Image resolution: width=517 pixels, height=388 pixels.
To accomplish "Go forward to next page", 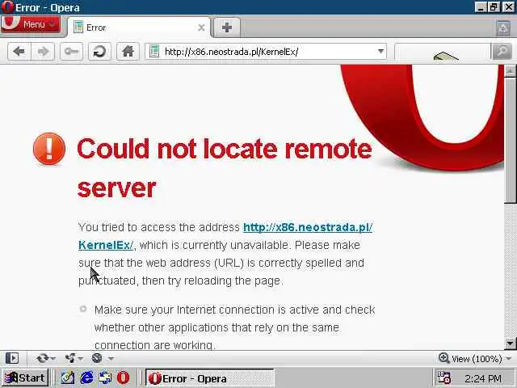I will coord(43,51).
